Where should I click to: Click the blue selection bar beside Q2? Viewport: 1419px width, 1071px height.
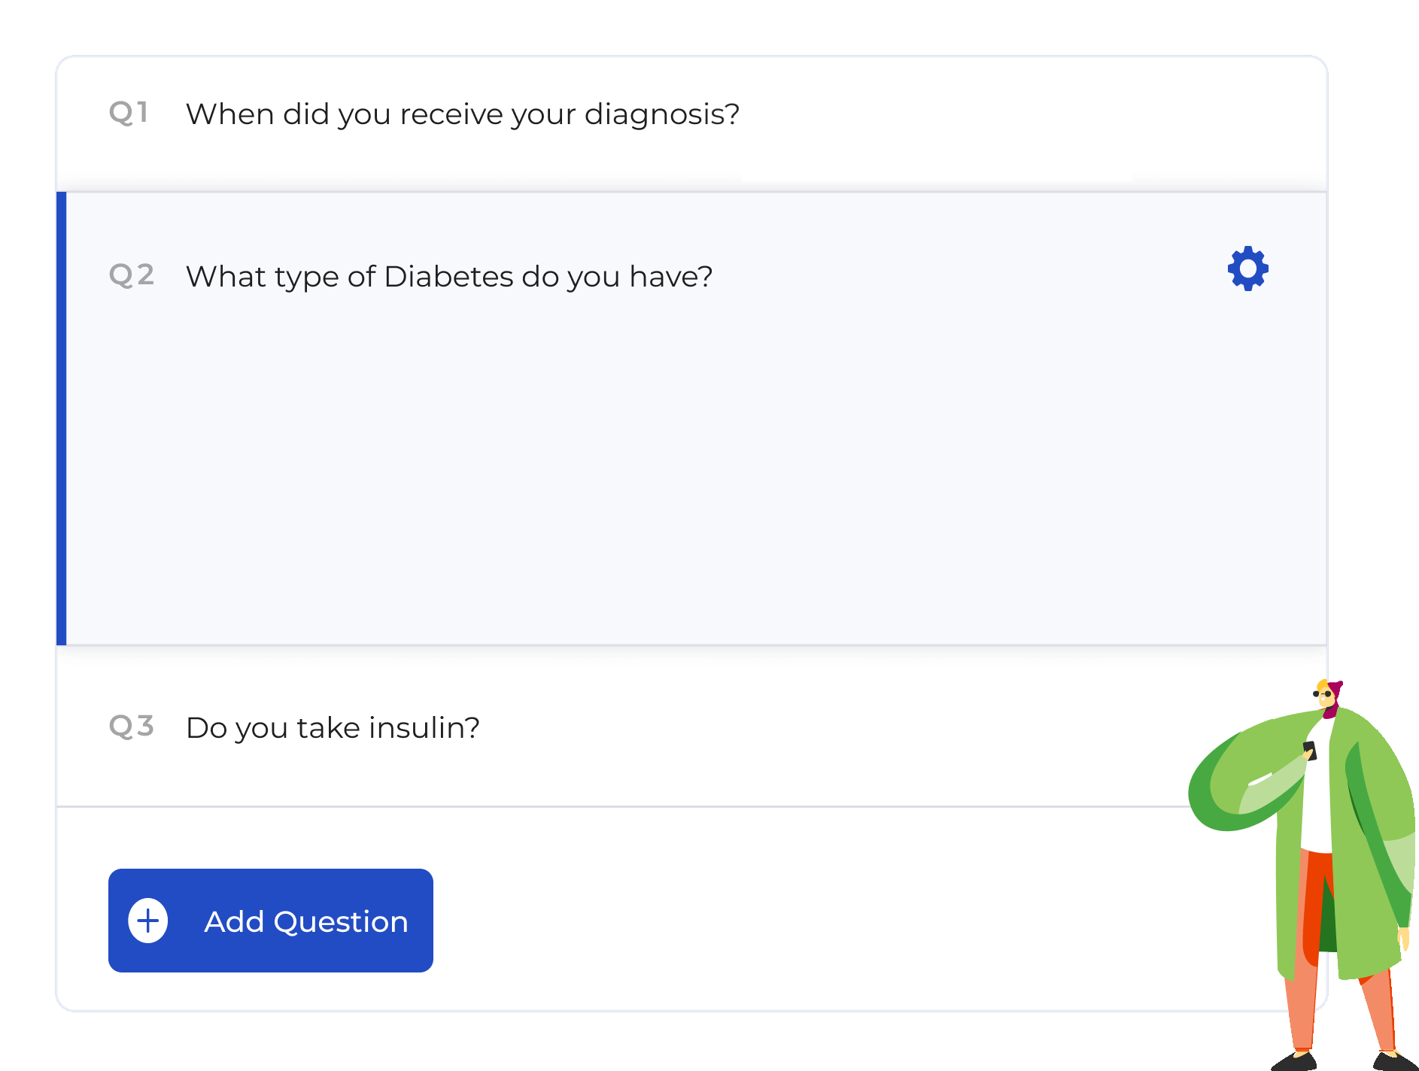tap(62, 418)
